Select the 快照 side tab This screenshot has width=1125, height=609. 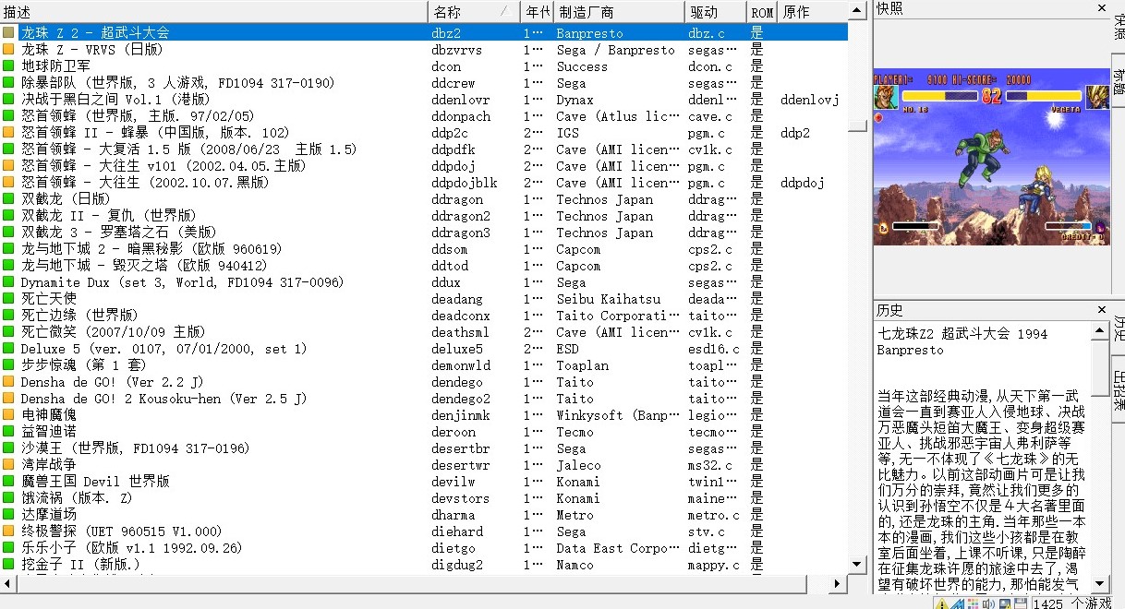tap(1119, 28)
